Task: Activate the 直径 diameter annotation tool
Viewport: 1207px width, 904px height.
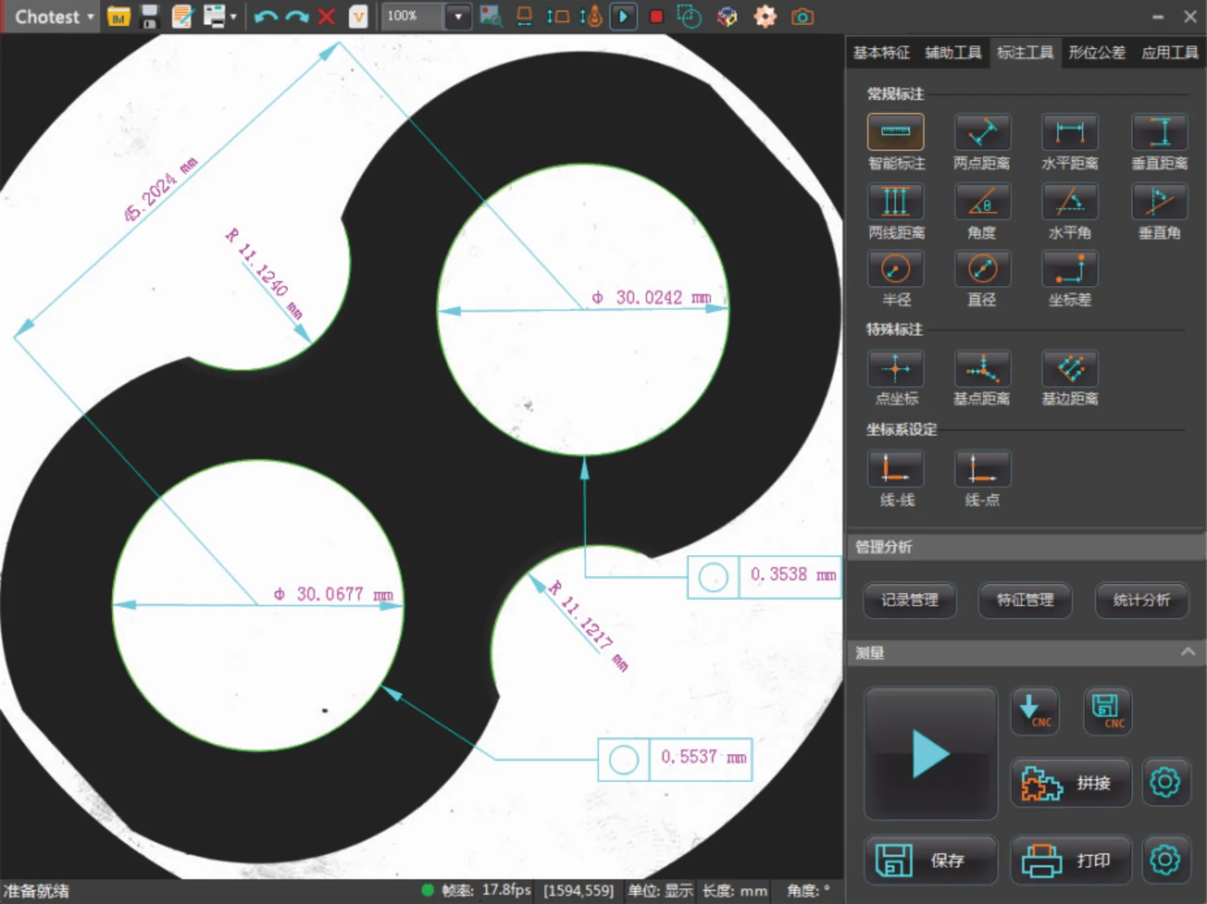Action: (982, 269)
